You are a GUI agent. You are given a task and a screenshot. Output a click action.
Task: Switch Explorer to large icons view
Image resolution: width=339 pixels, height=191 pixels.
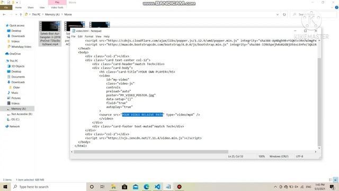[x=335, y=180]
